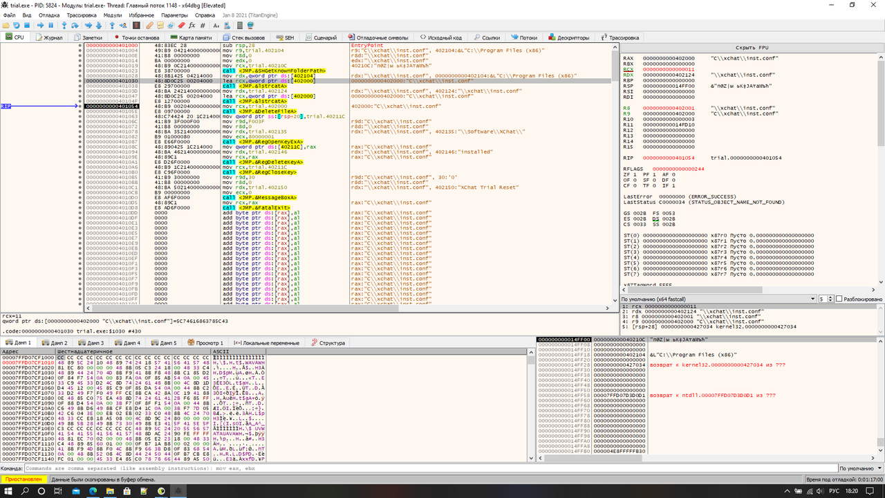This screenshot has height=498, width=885.
Task: Click the Адрес column header in dump
Action: pyautogui.click(x=28, y=351)
